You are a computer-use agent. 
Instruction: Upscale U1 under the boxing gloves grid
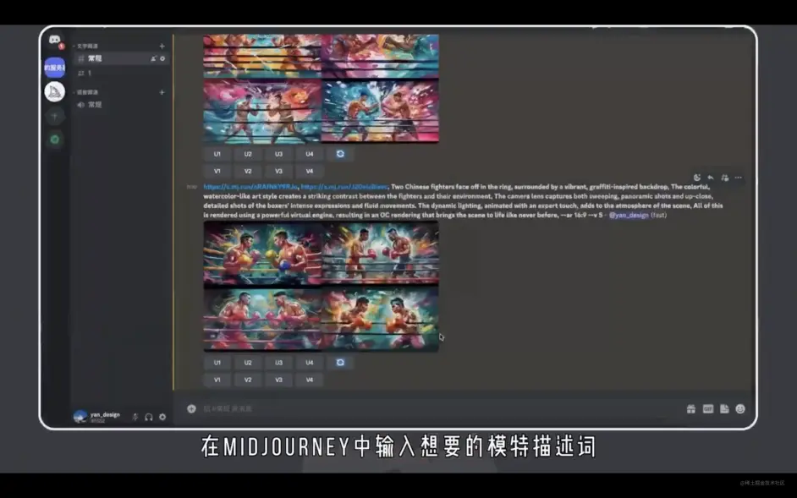(x=217, y=363)
